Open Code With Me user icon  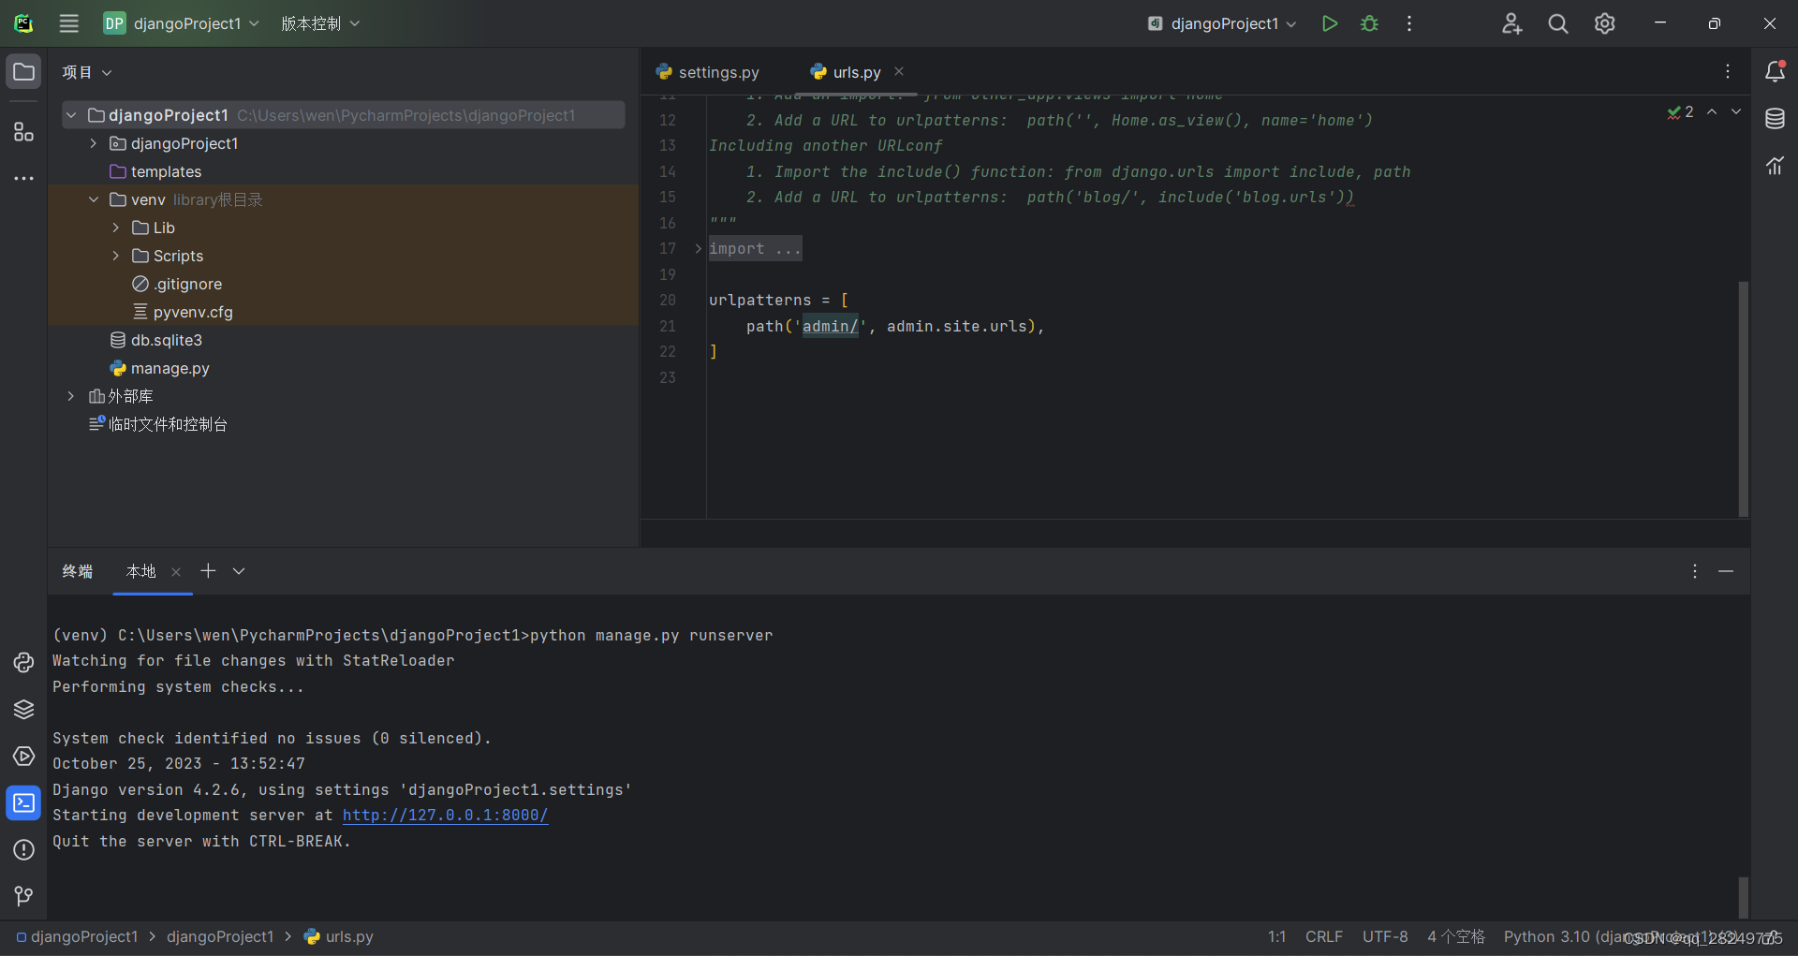pyautogui.click(x=1512, y=23)
